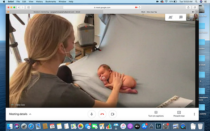
Task: Open Spotlight search in menu bar
Action: pyautogui.click(x=196, y=1)
